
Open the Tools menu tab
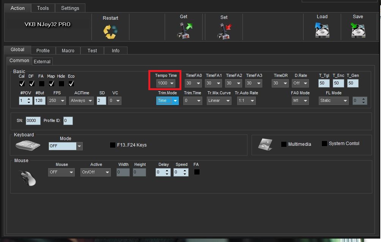pos(43,8)
